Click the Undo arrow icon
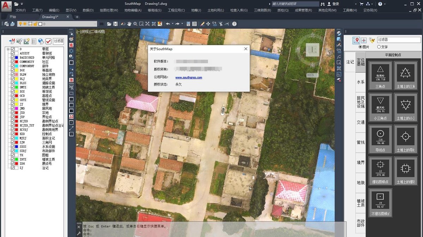 tap(168, 24)
